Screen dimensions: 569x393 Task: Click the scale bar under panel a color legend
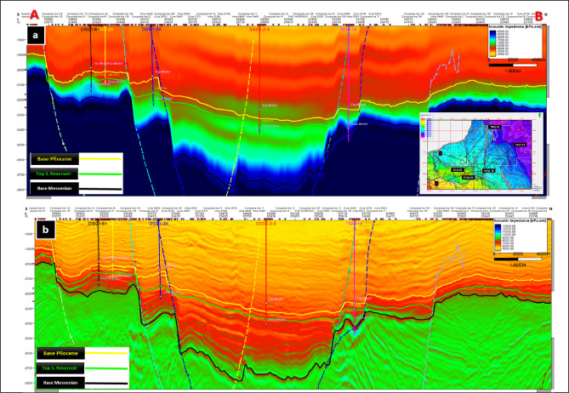pyautogui.click(x=513, y=65)
